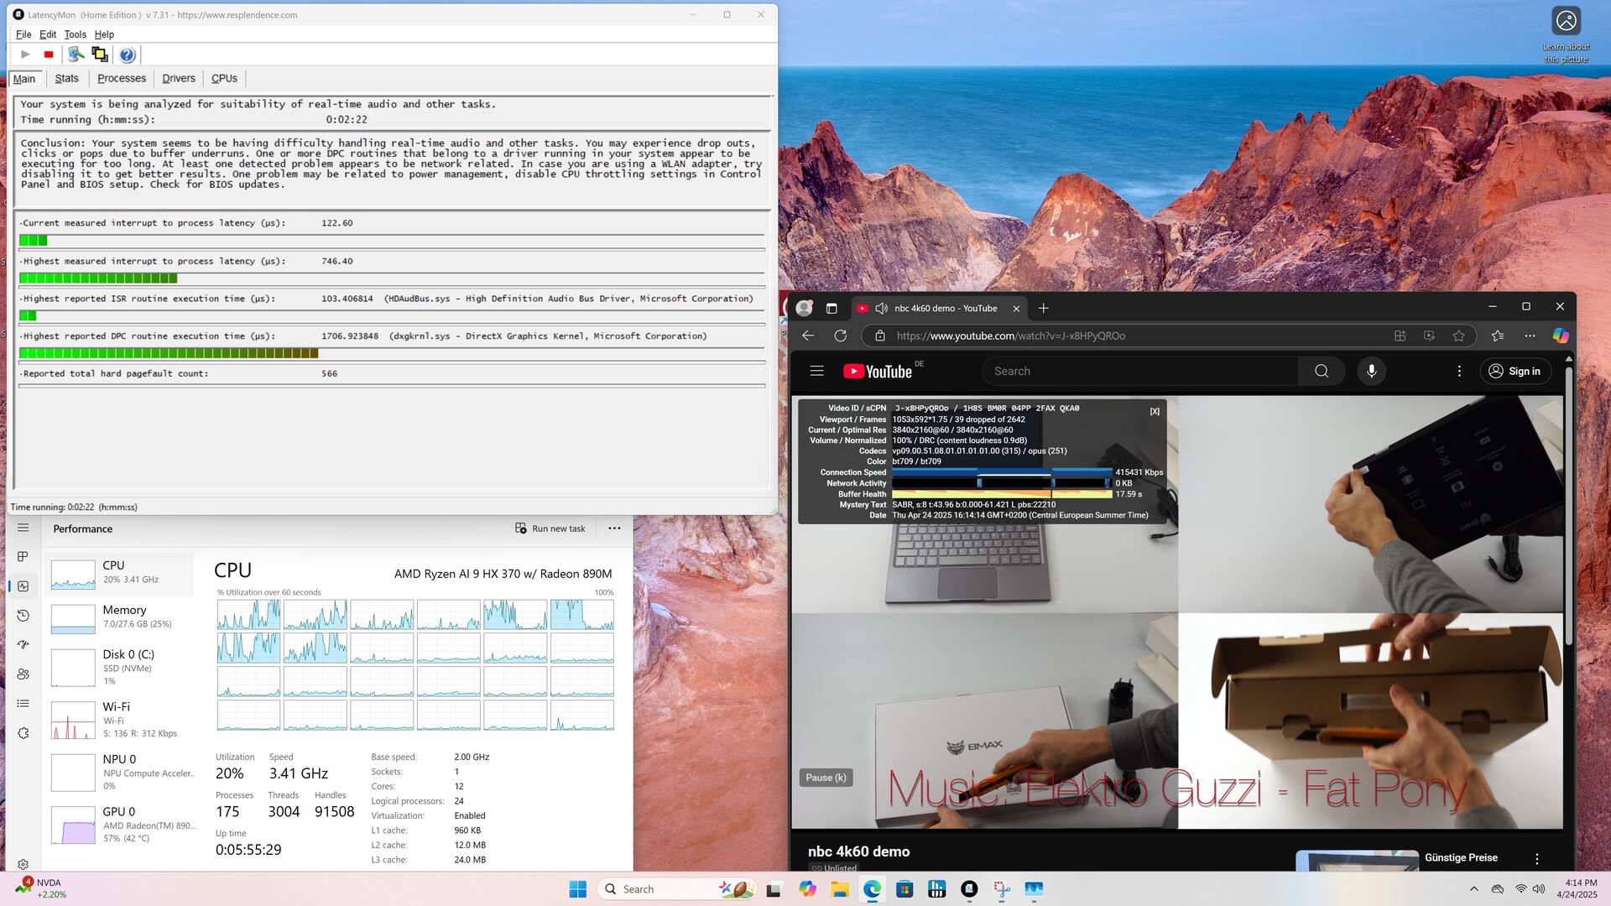The width and height of the screenshot is (1611, 906).
Task: Expand system tray hidden icons chevron
Action: click(x=1473, y=888)
